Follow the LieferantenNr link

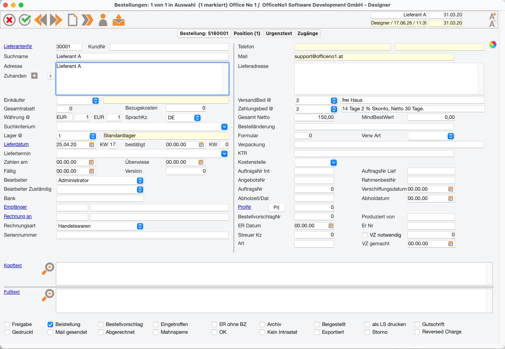(x=18, y=46)
